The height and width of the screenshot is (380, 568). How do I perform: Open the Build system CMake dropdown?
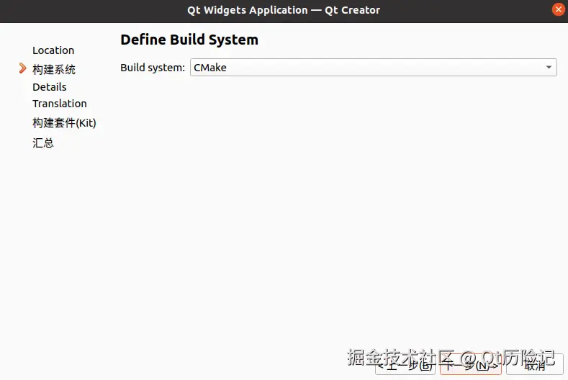pyautogui.click(x=373, y=68)
